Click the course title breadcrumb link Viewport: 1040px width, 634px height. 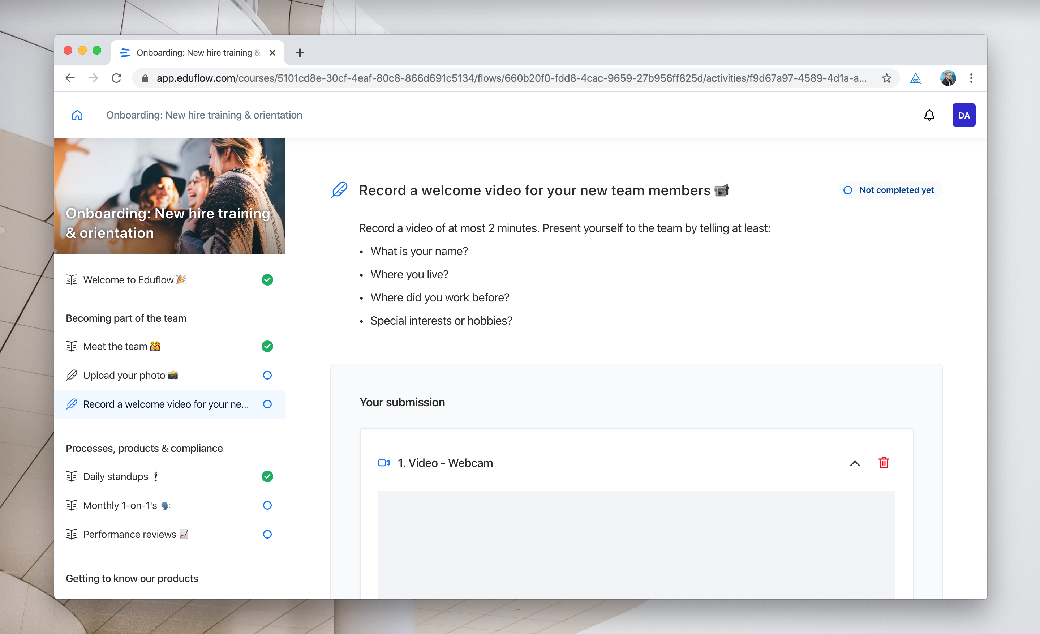click(x=204, y=115)
